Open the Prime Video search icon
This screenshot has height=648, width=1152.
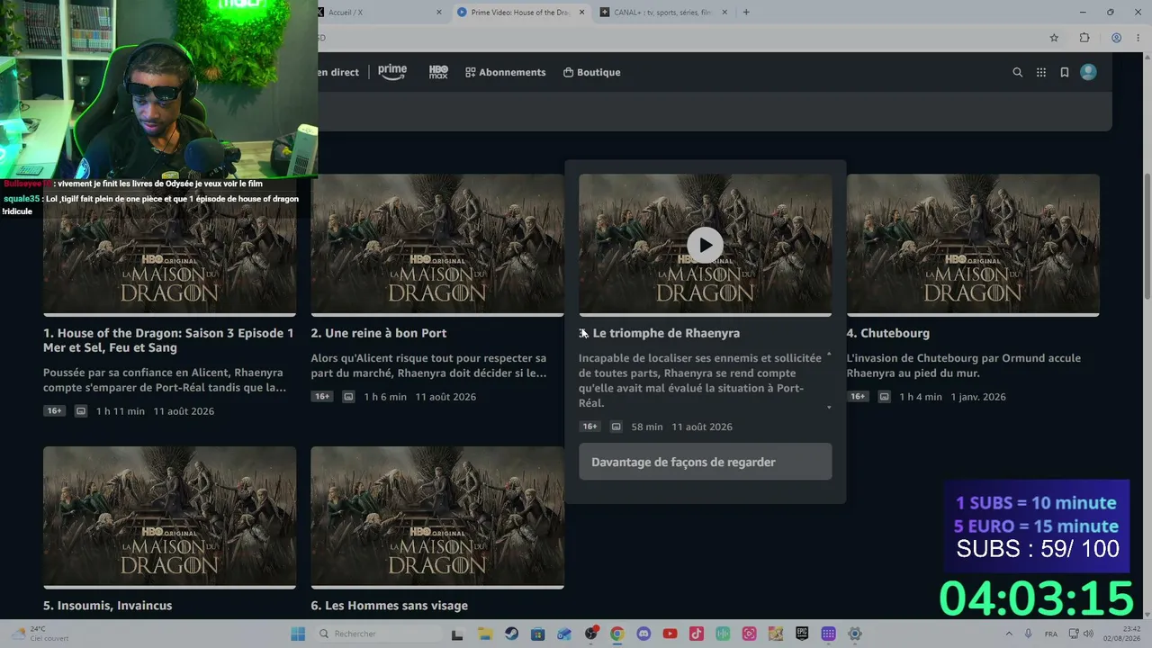point(1018,73)
